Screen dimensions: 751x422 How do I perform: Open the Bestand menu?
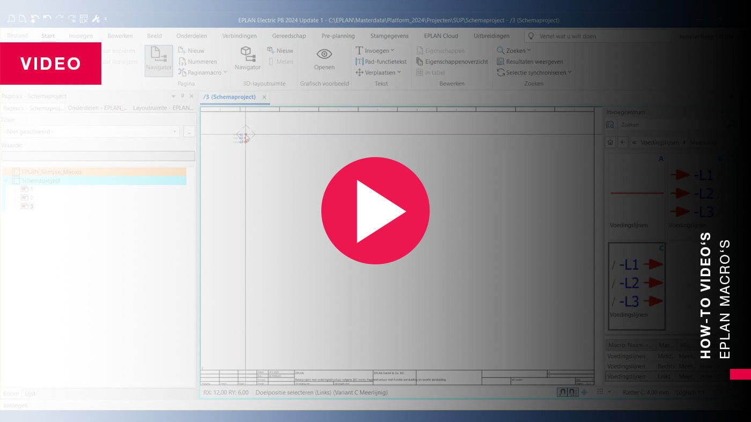17,36
